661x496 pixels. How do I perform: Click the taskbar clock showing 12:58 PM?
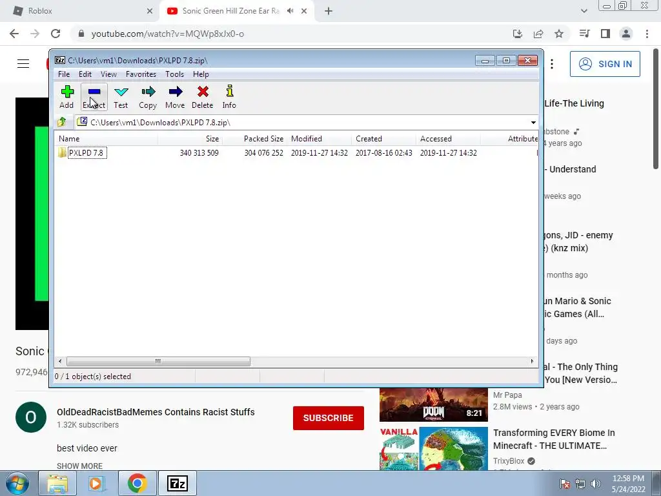point(629,484)
